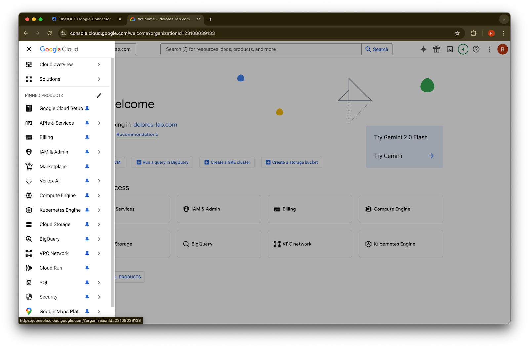Click Create a GKE cluster button
This screenshot has width=529, height=348.
coord(227,162)
